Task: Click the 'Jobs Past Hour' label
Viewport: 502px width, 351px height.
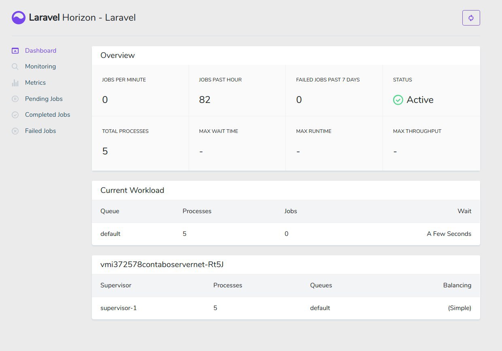Action: (x=220, y=80)
